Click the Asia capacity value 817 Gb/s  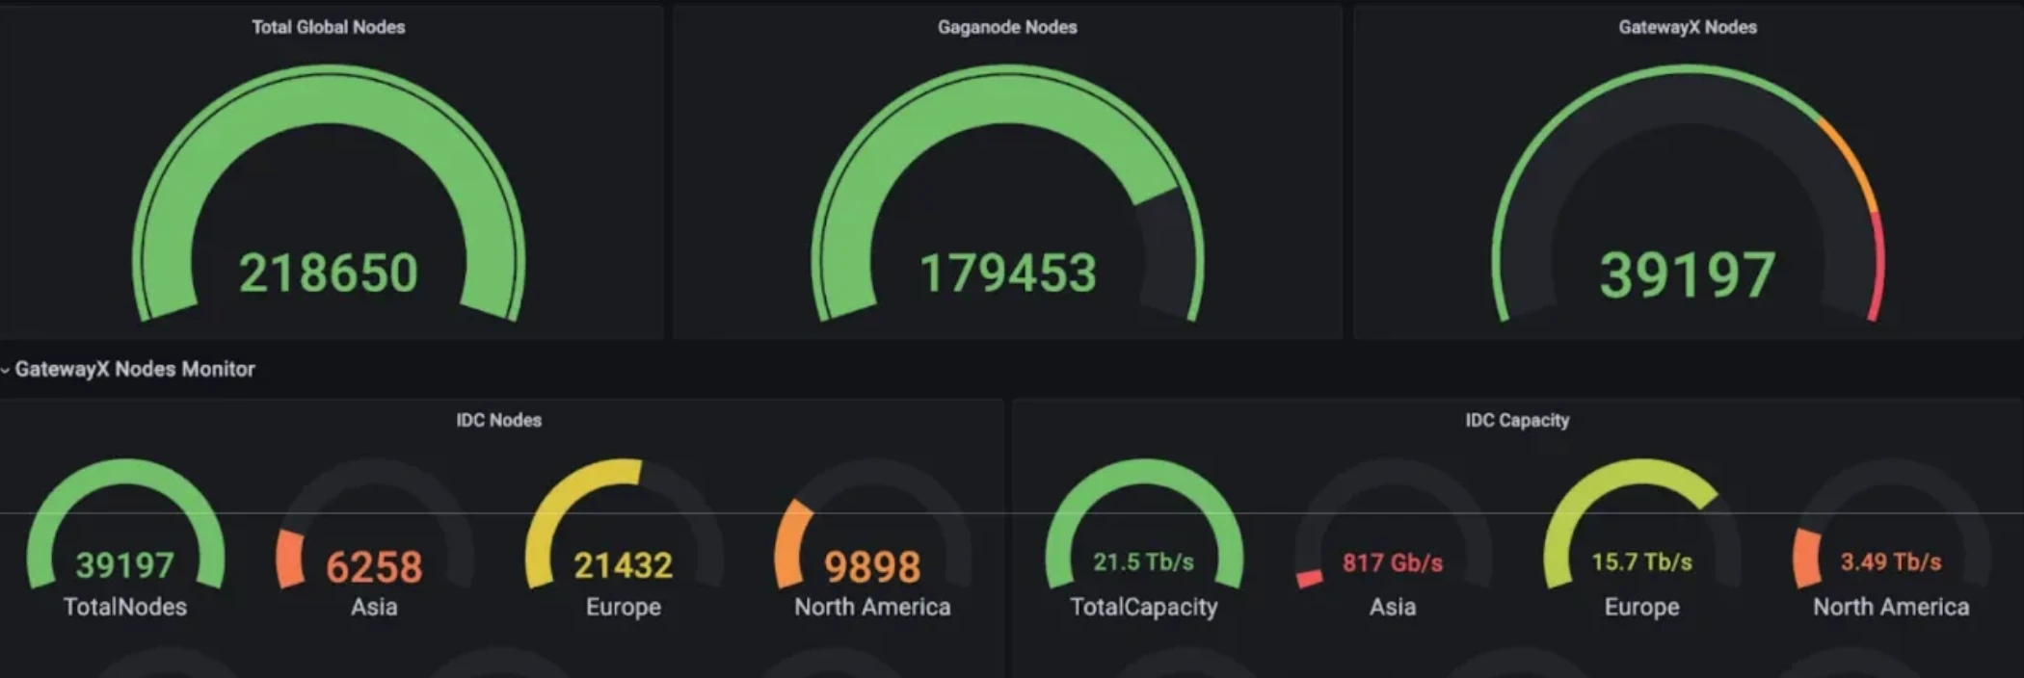pos(1393,562)
